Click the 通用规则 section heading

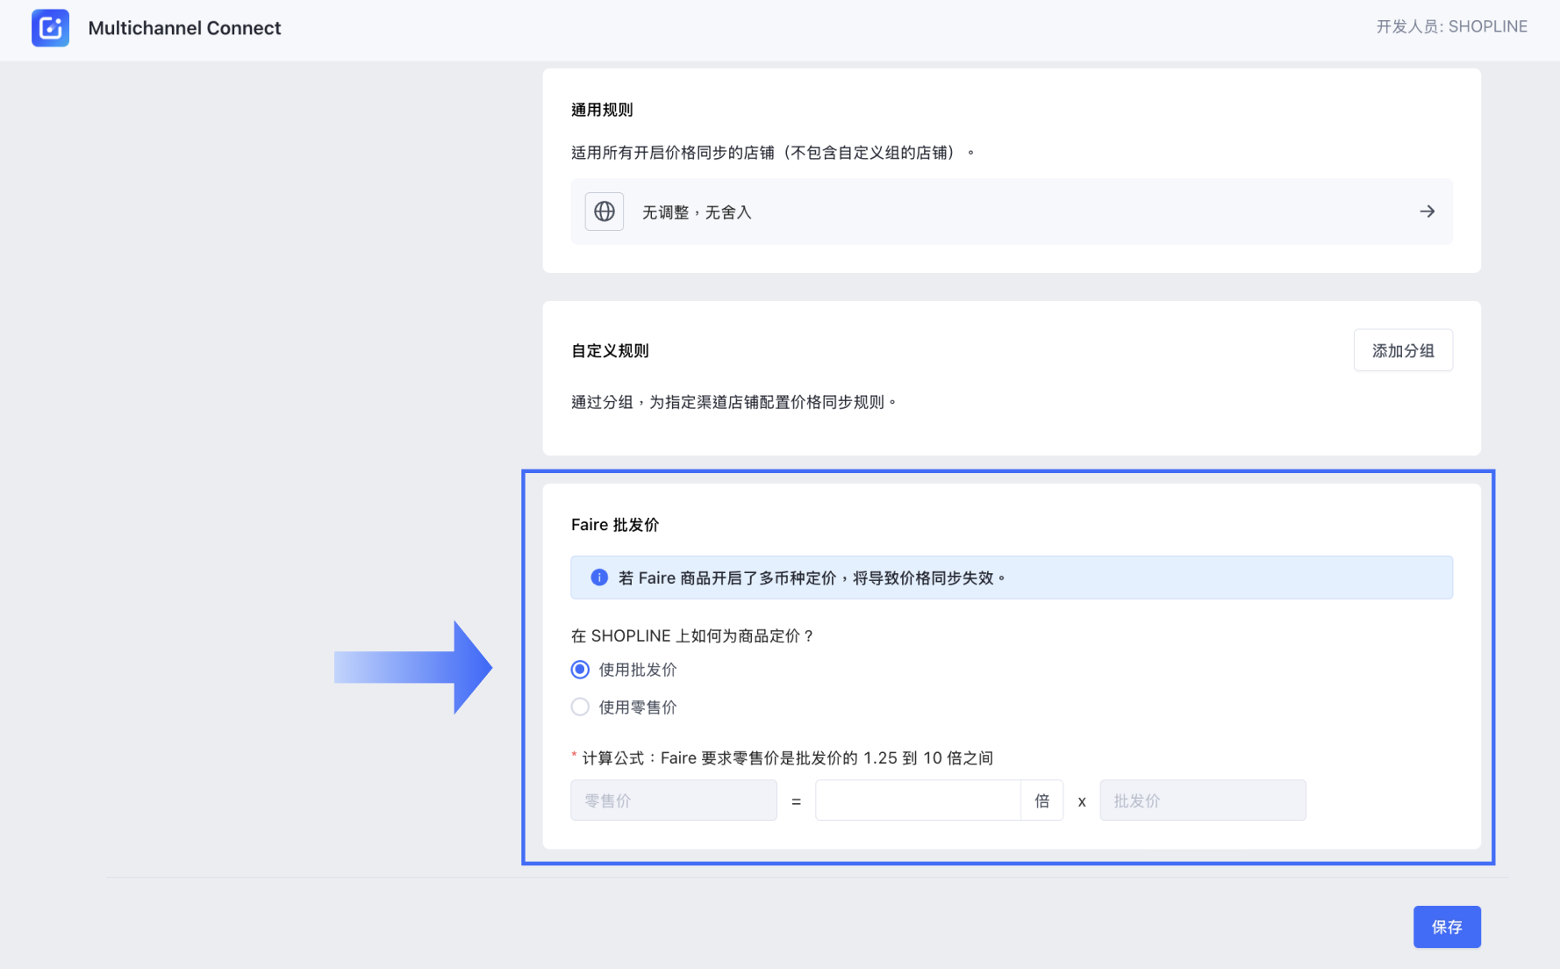pyautogui.click(x=602, y=110)
